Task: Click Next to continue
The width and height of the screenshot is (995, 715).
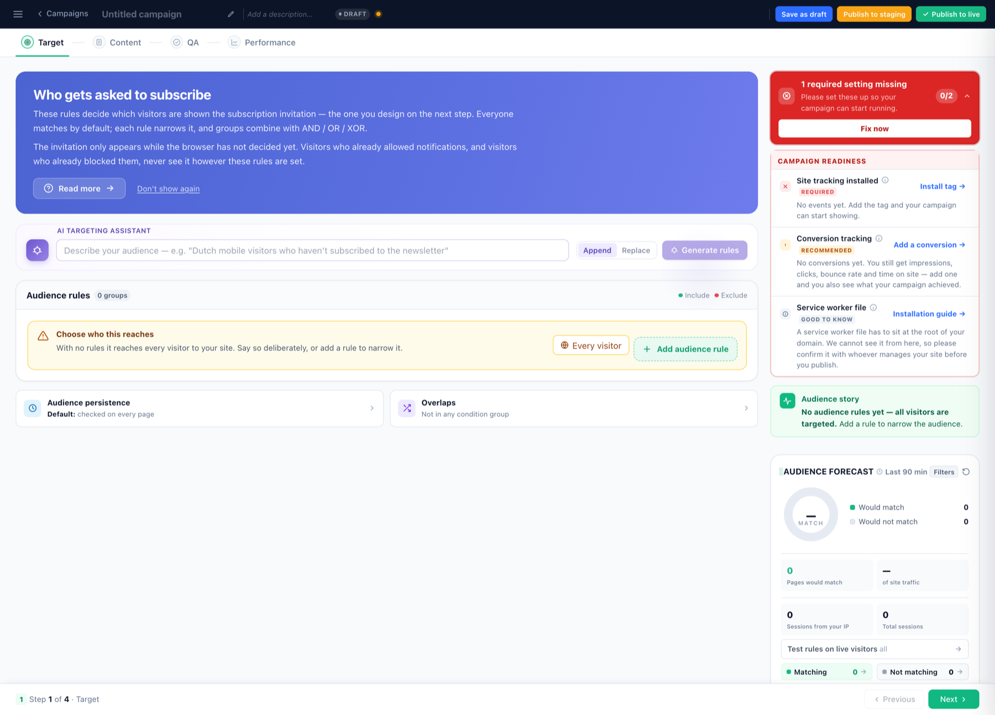Action: click(x=954, y=699)
